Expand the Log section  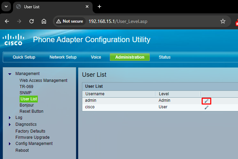[x=10, y=118]
